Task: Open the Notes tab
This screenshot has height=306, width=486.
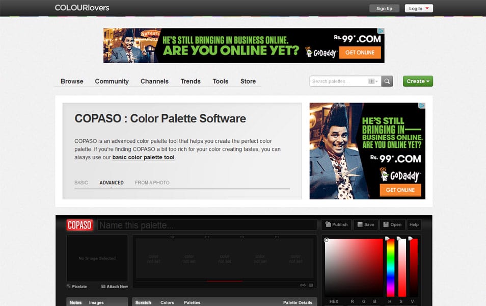Action: coord(75,302)
